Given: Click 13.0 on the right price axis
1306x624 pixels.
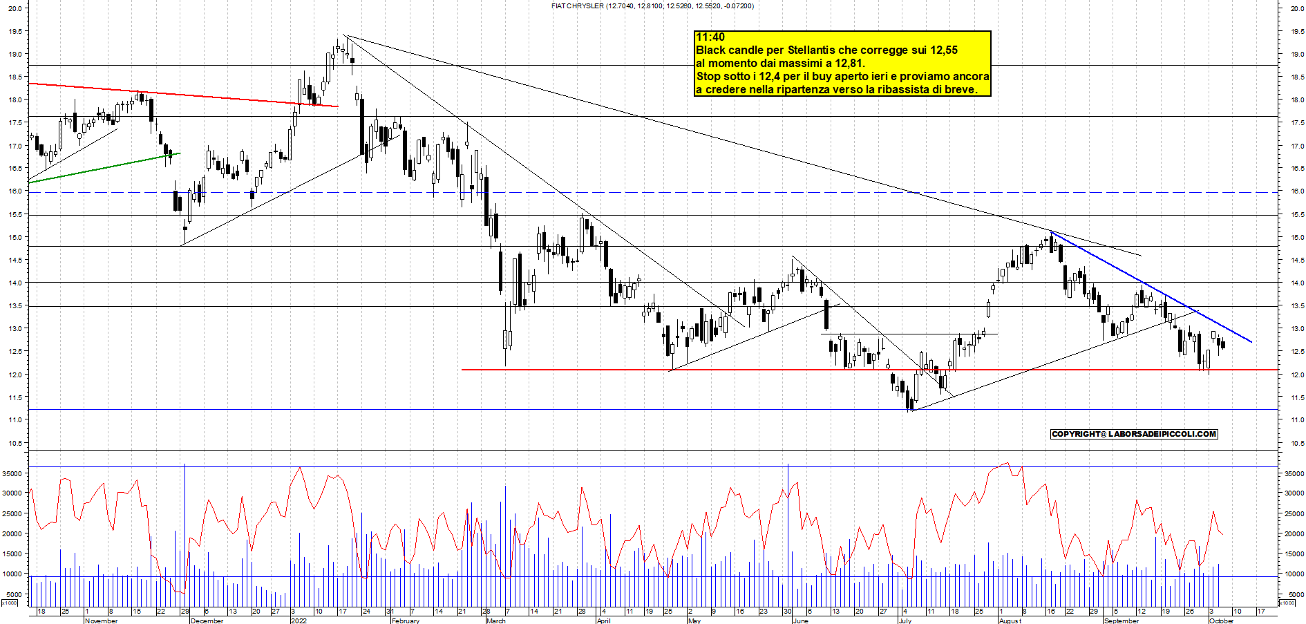Looking at the screenshot, I should pyautogui.click(x=1296, y=329).
